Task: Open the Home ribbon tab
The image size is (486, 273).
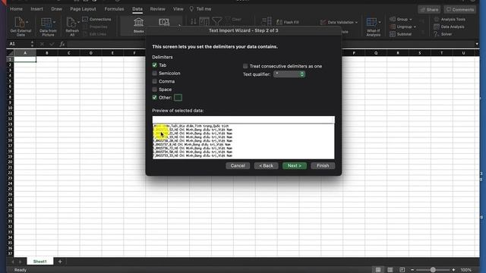Action: pos(16,9)
